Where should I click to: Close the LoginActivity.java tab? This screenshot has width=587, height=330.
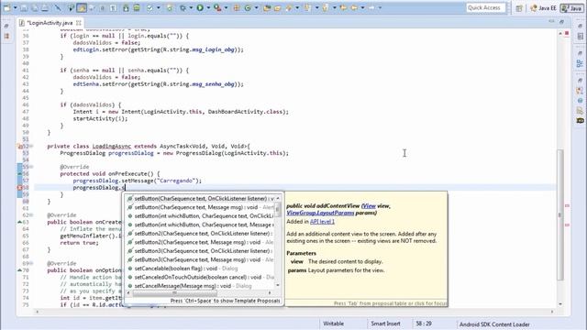point(79,23)
